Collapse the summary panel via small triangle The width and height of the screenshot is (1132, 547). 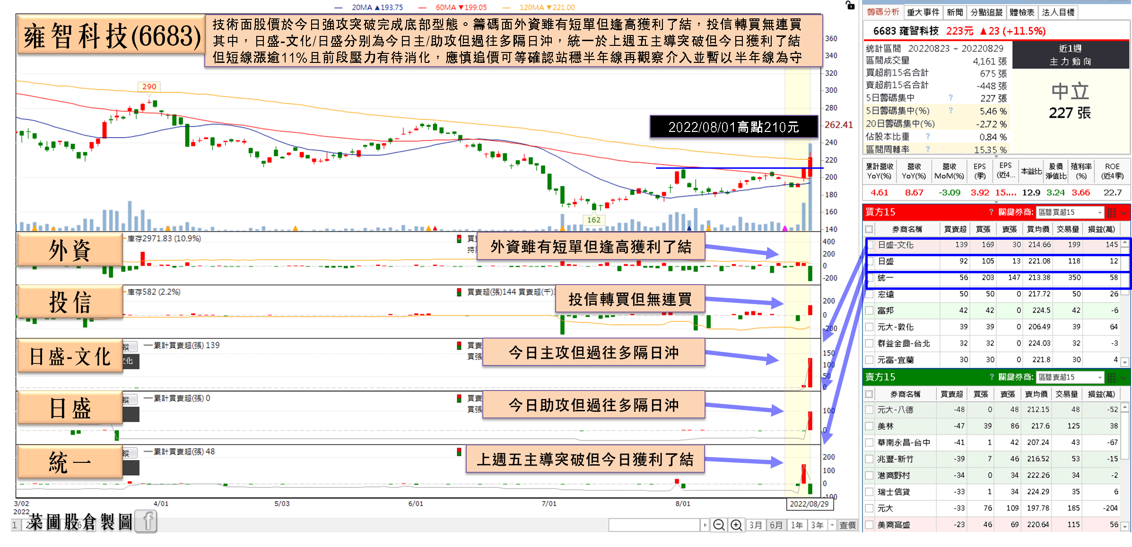(x=997, y=156)
